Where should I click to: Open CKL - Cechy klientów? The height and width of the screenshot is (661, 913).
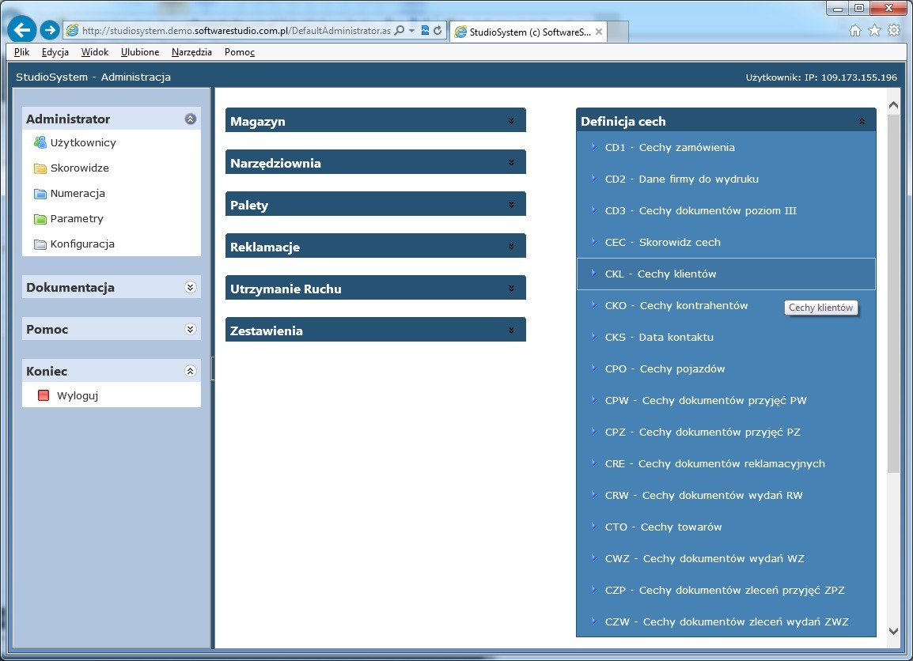point(726,274)
